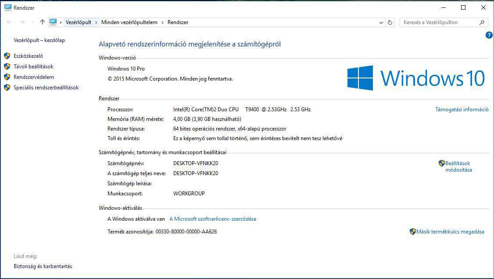Select the Rendszer breadcrumb
This screenshot has width=494, height=279.
(178, 22)
